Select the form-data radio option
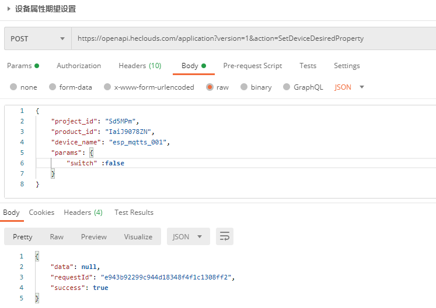Screen dimensions: 436x308 (53, 87)
